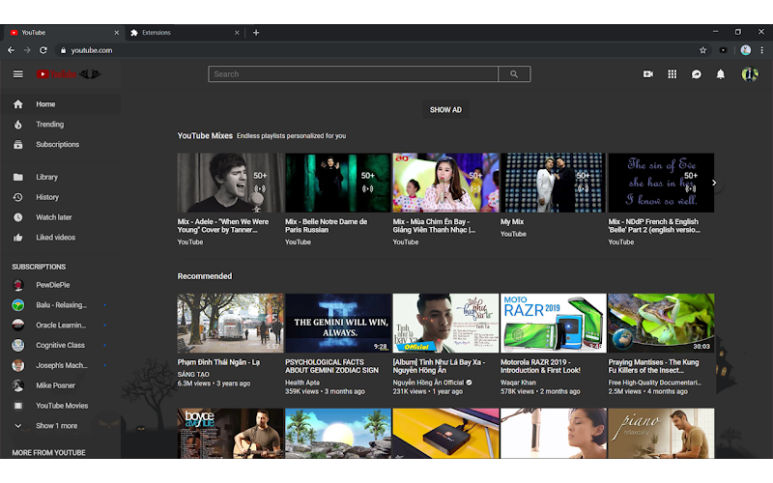Open piano relax video thumbnail
The height and width of the screenshot is (483, 773).
point(661,433)
